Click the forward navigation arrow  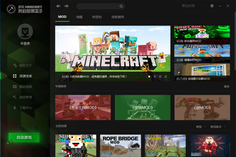point(66,6)
